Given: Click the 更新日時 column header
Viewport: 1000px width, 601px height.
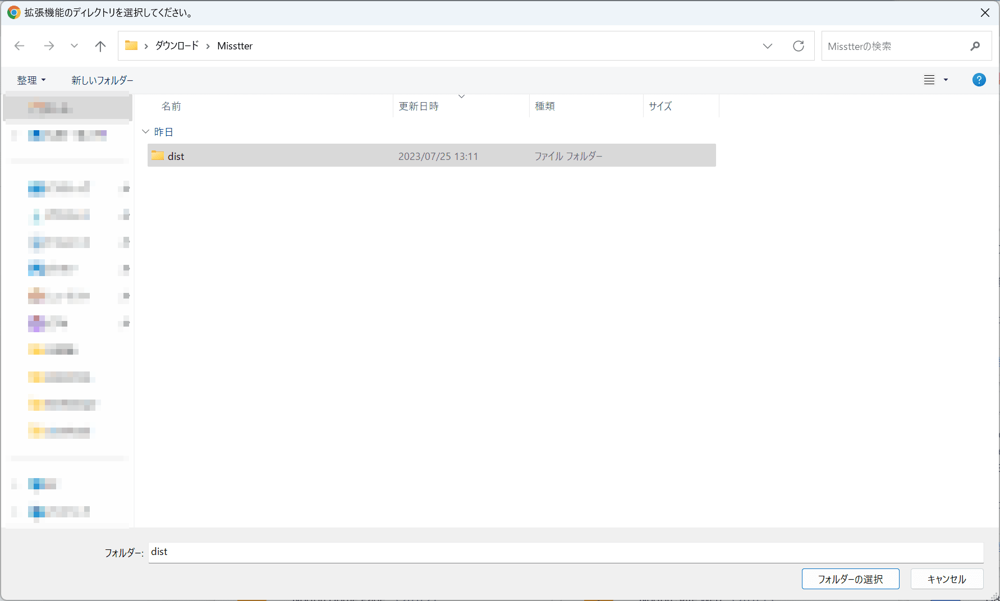Looking at the screenshot, I should [419, 106].
